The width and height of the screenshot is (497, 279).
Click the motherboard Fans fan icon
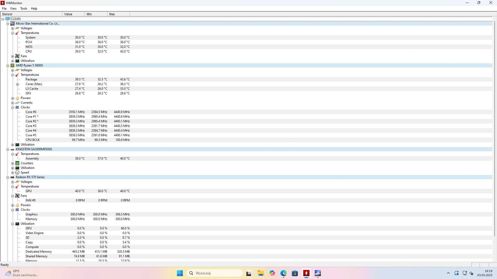tap(17, 56)
